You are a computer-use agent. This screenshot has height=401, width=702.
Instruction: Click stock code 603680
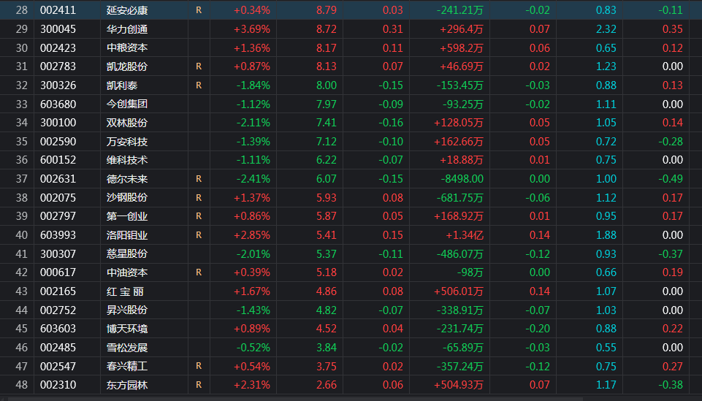point(58,104)
